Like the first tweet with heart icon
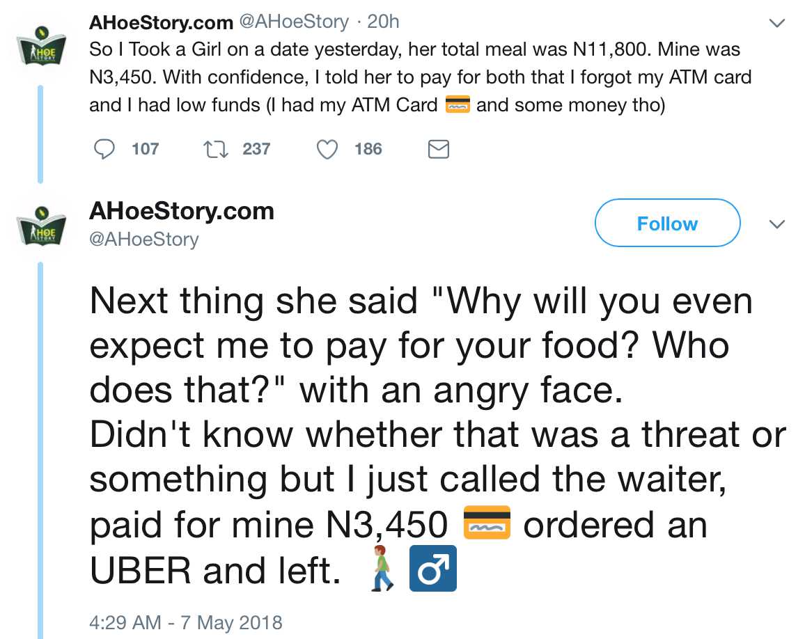The height and width of the screenshot is (639, 805). click(x=327, y=149)
